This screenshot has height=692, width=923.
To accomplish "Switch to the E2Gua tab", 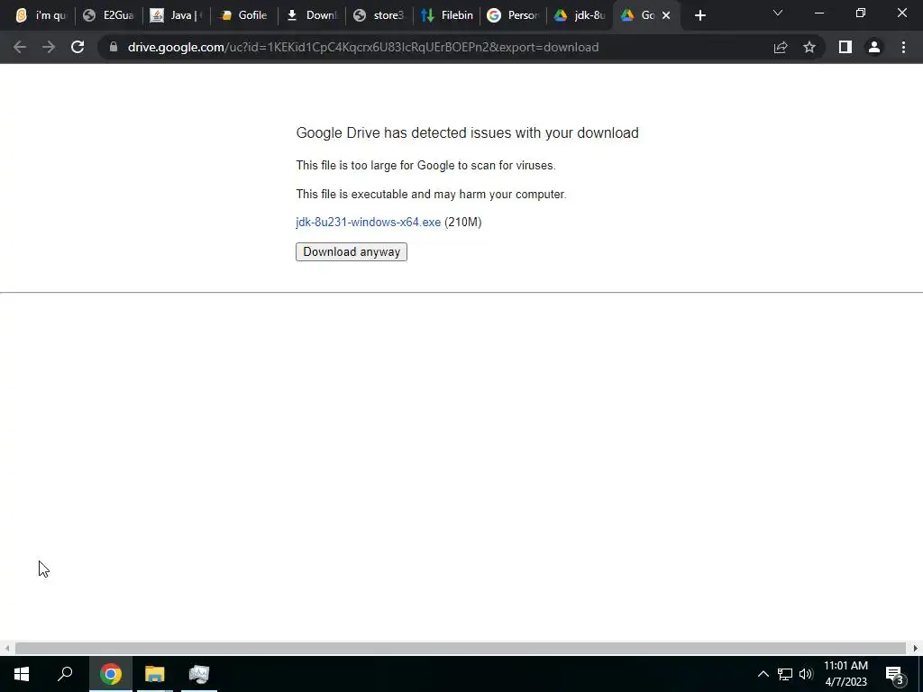I will (x=108, y=15).
